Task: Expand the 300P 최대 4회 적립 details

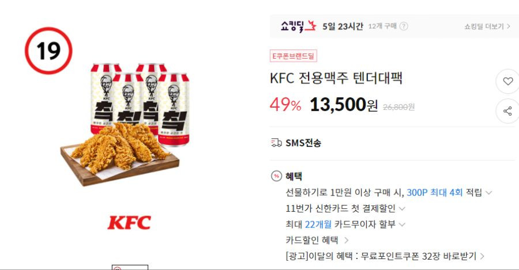Action: (x=488, y=193)
